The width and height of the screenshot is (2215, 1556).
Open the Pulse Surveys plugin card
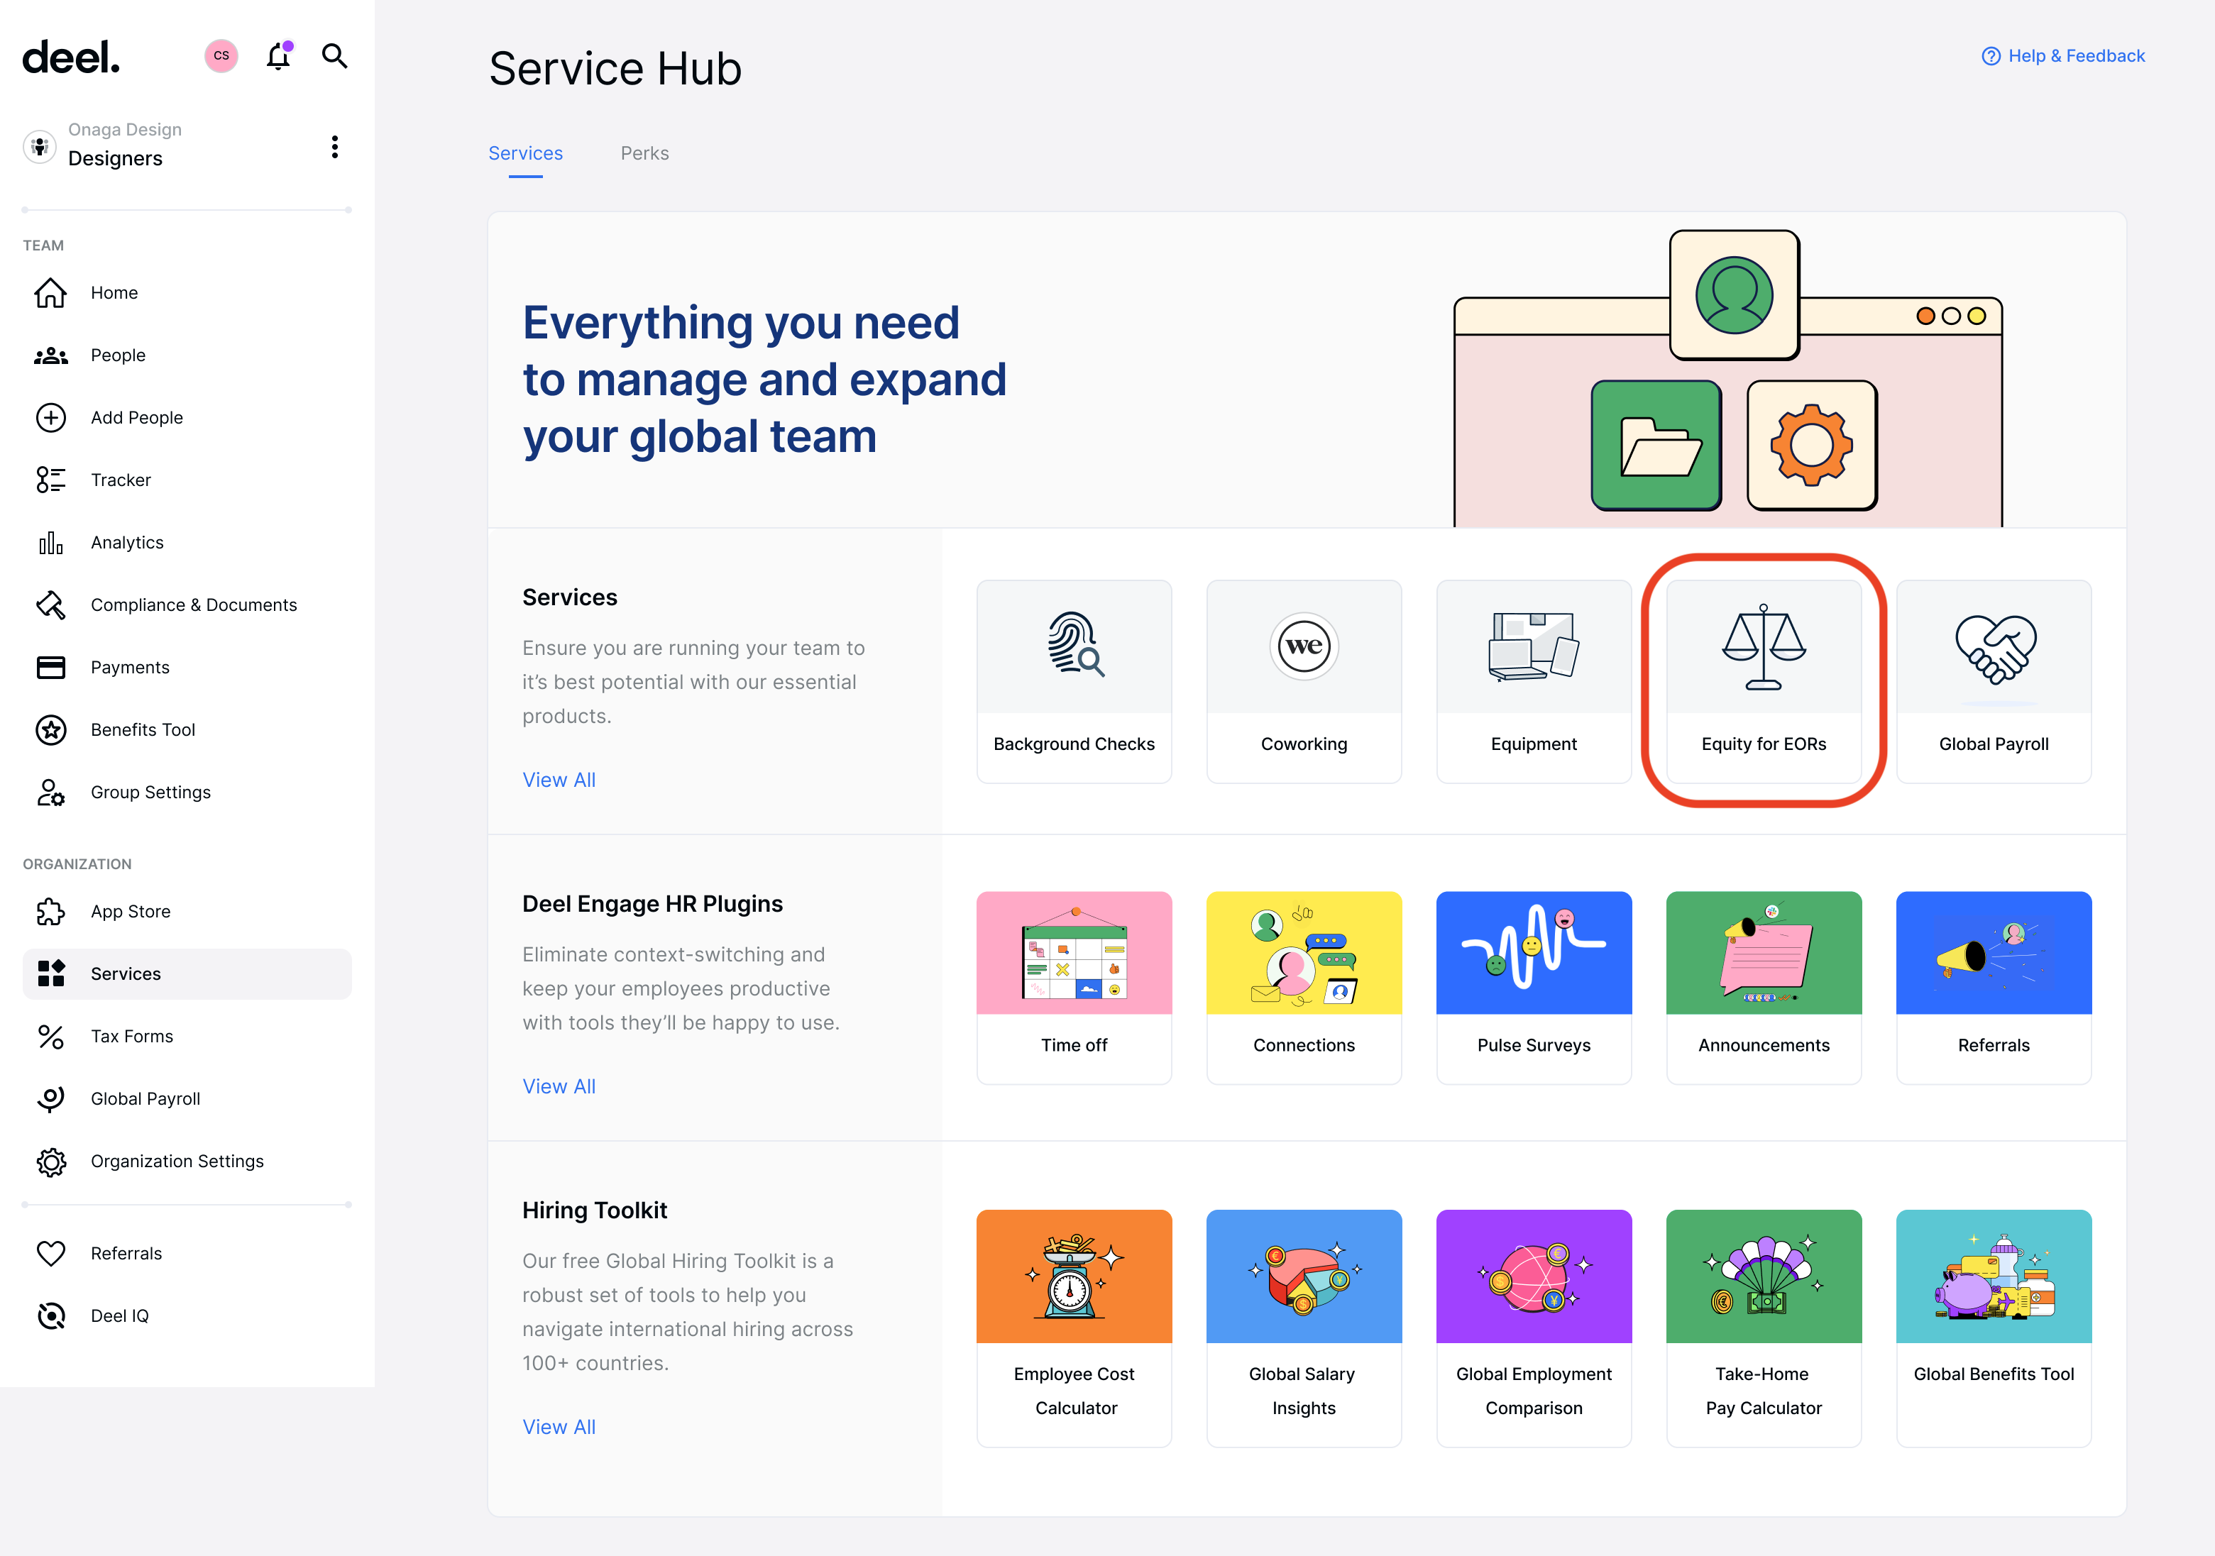click(x=1534, y=987)
